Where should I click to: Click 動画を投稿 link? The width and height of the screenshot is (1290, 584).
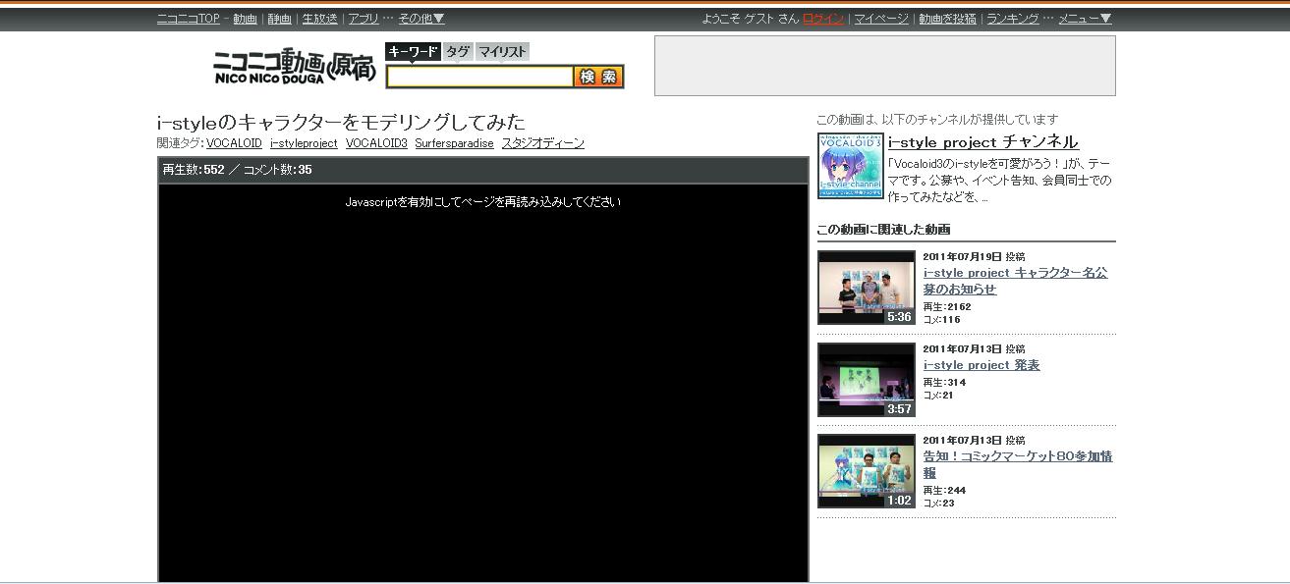click(x=947, y=19)
